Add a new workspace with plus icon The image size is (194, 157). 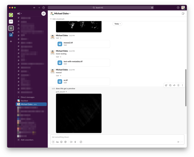[11, 41]
